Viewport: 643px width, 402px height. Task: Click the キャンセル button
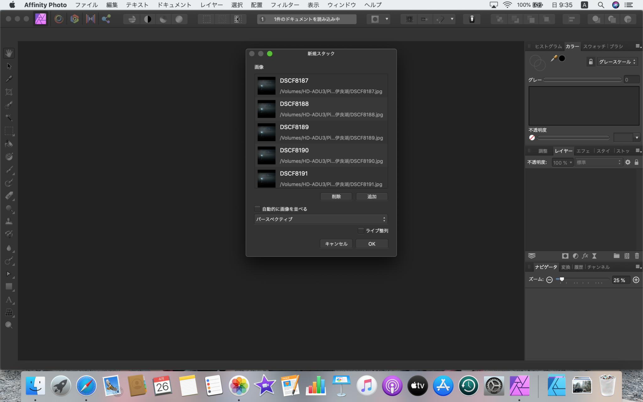336,244
